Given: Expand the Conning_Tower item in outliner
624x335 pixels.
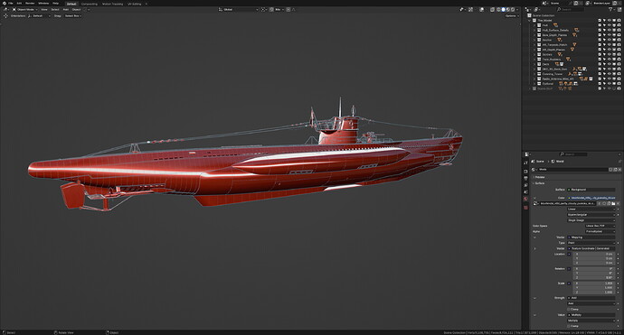Looking at the screenshot, I should [534, 74].
